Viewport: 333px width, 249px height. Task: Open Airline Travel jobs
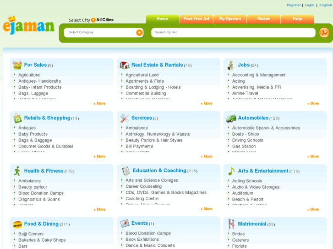[x=245, y=94]
